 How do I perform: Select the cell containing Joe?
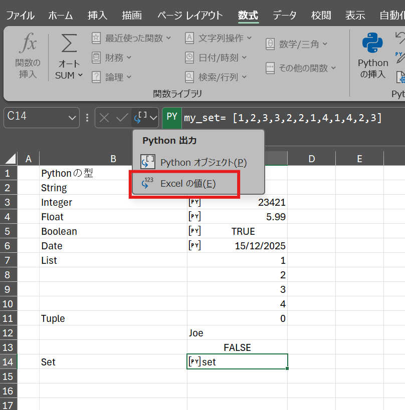pos(237,333)
